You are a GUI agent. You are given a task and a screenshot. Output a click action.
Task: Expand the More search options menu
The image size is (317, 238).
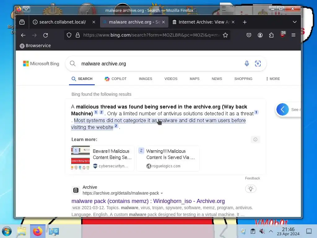coord(273,79)
